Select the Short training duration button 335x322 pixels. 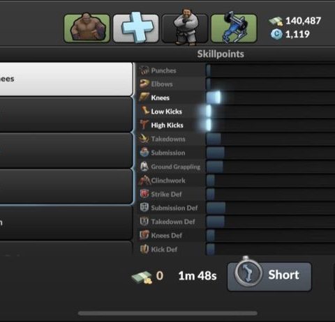coord(269,277)
